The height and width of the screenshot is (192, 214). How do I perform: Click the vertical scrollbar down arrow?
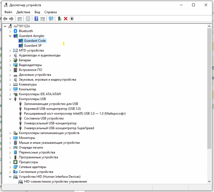[x=209, y=181]
